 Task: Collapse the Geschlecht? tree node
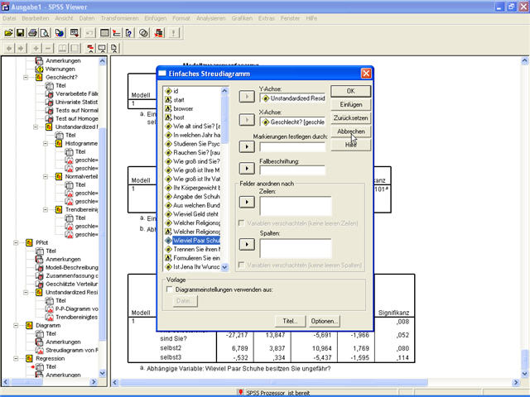pos(26,77)
